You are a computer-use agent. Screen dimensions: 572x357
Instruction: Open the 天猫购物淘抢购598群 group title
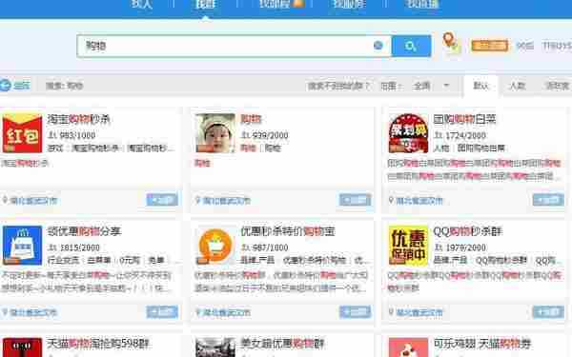coord(98,344)
